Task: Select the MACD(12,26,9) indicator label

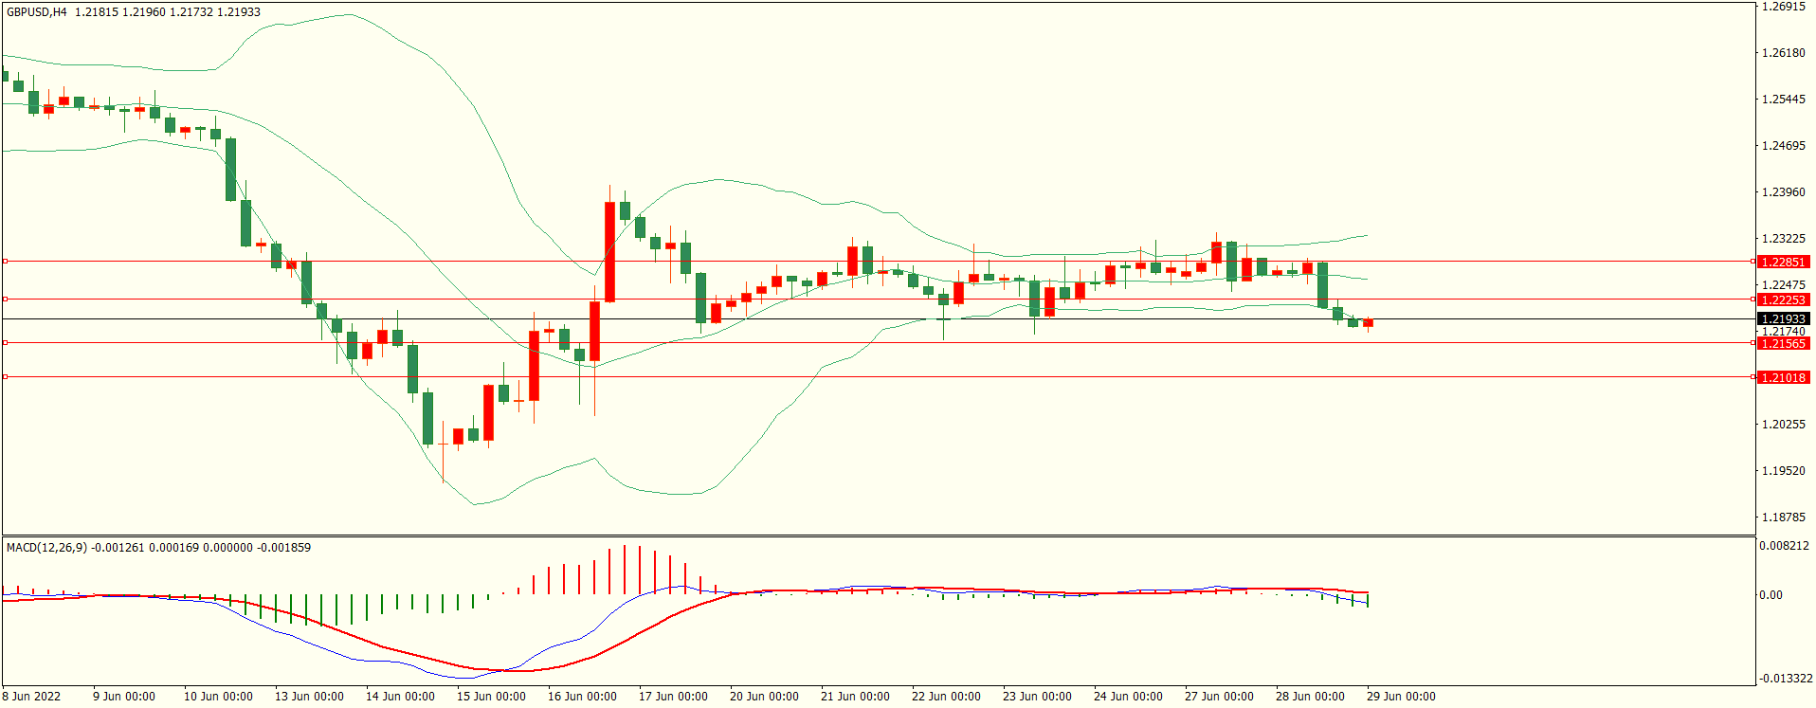Action: [46, 548]
